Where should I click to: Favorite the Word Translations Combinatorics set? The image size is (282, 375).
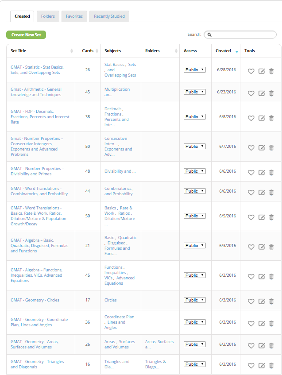(x=251, y=192)
